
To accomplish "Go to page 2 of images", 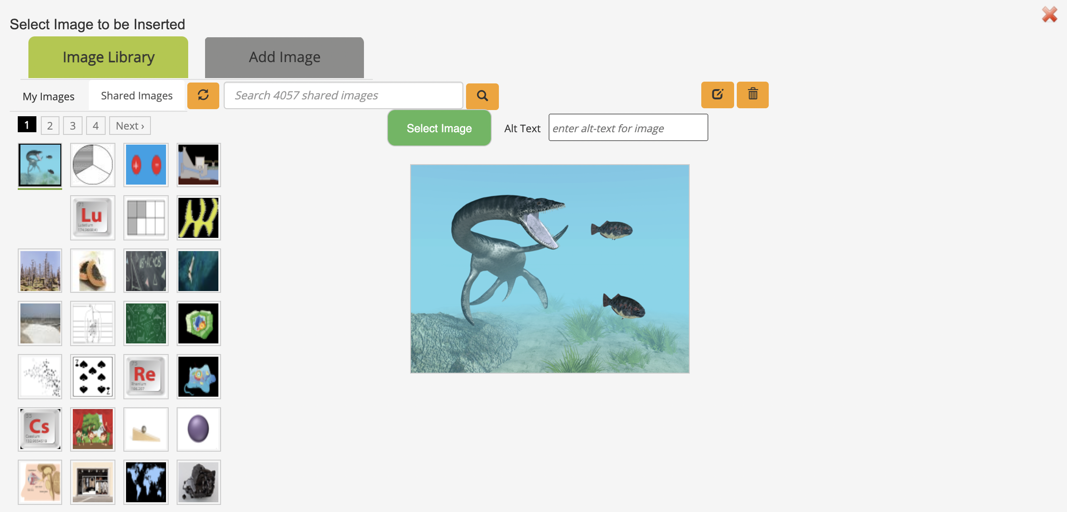I will 50,126.
